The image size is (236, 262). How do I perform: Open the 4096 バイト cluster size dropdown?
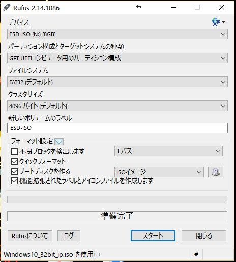(x=117, y=106)
